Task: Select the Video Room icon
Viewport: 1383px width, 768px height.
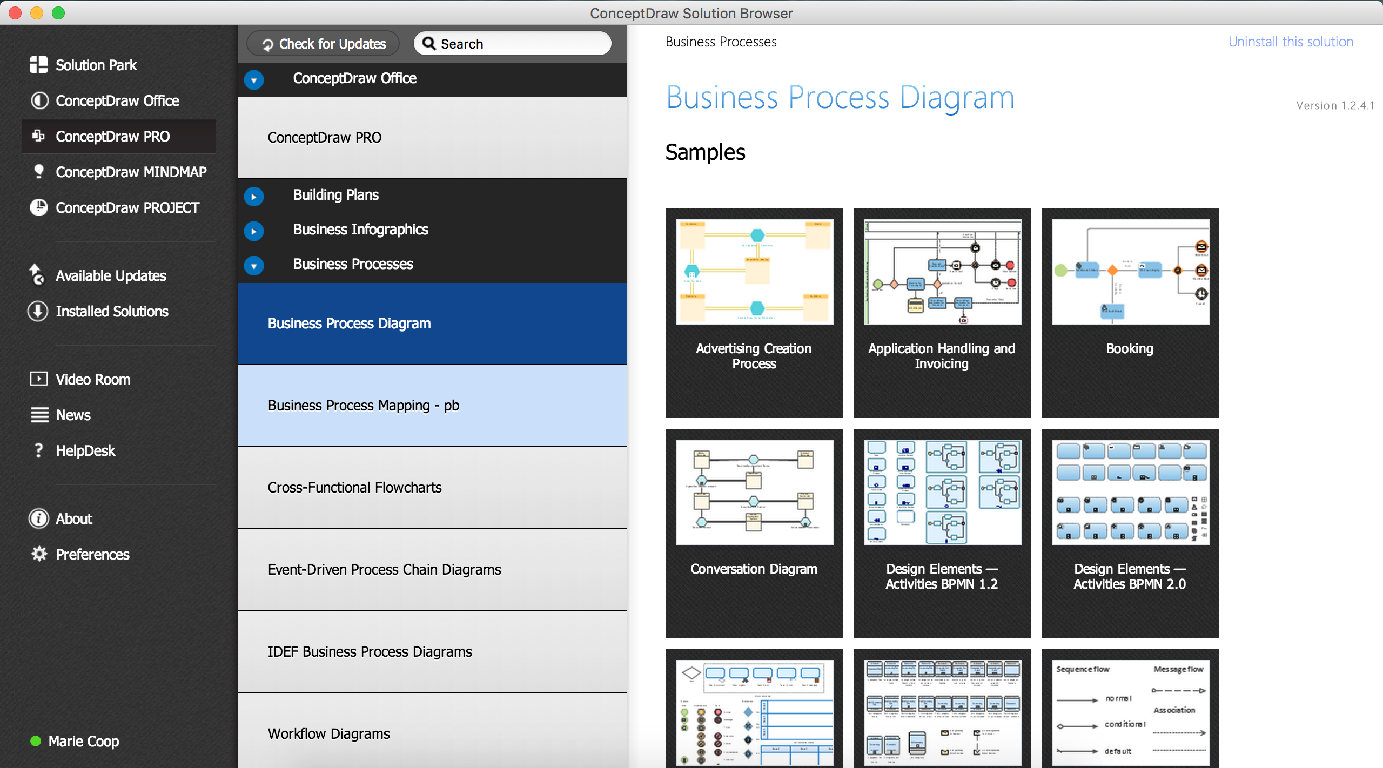Action: tap(39, 379)
